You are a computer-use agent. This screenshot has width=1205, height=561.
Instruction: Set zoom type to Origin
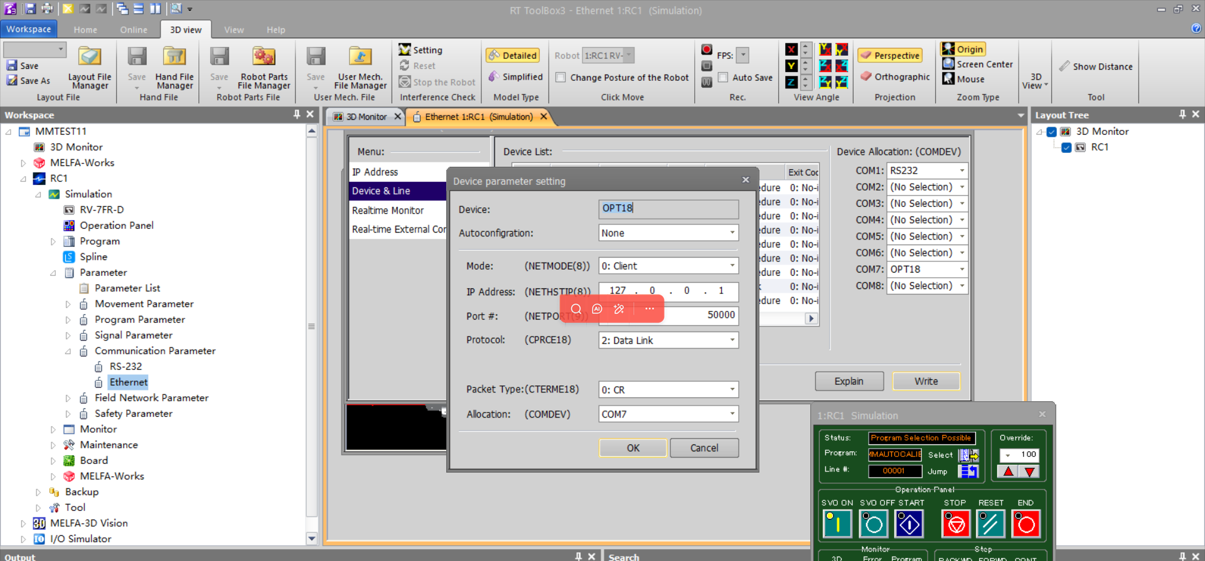(963, 49)
